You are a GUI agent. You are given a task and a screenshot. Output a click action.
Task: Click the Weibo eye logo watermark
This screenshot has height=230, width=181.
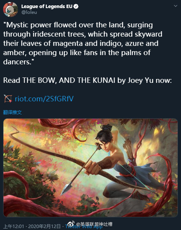(71, 224)
